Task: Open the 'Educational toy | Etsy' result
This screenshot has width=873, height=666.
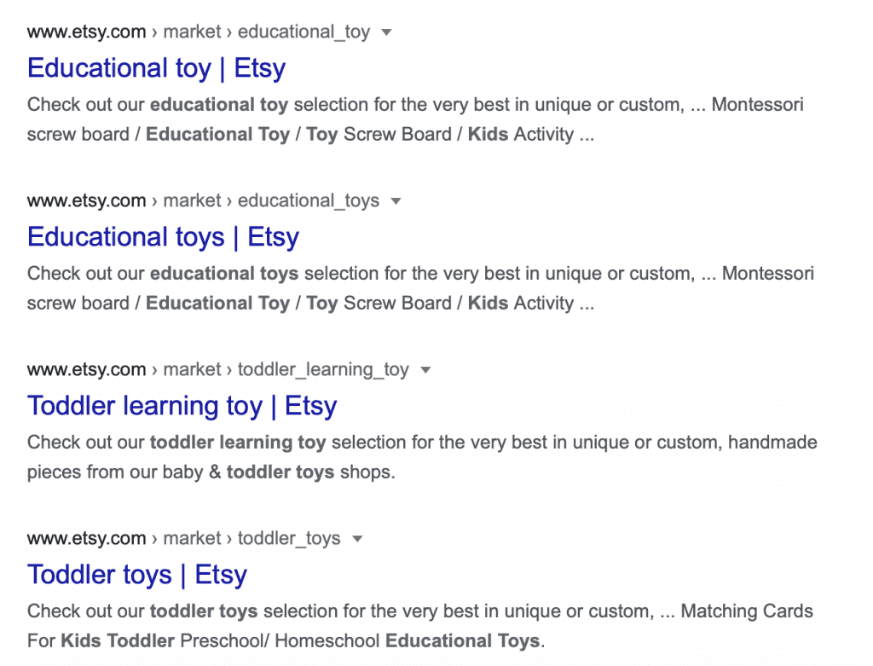Action: (156, 68)
